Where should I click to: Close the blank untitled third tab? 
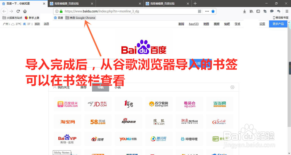[140, 3]
